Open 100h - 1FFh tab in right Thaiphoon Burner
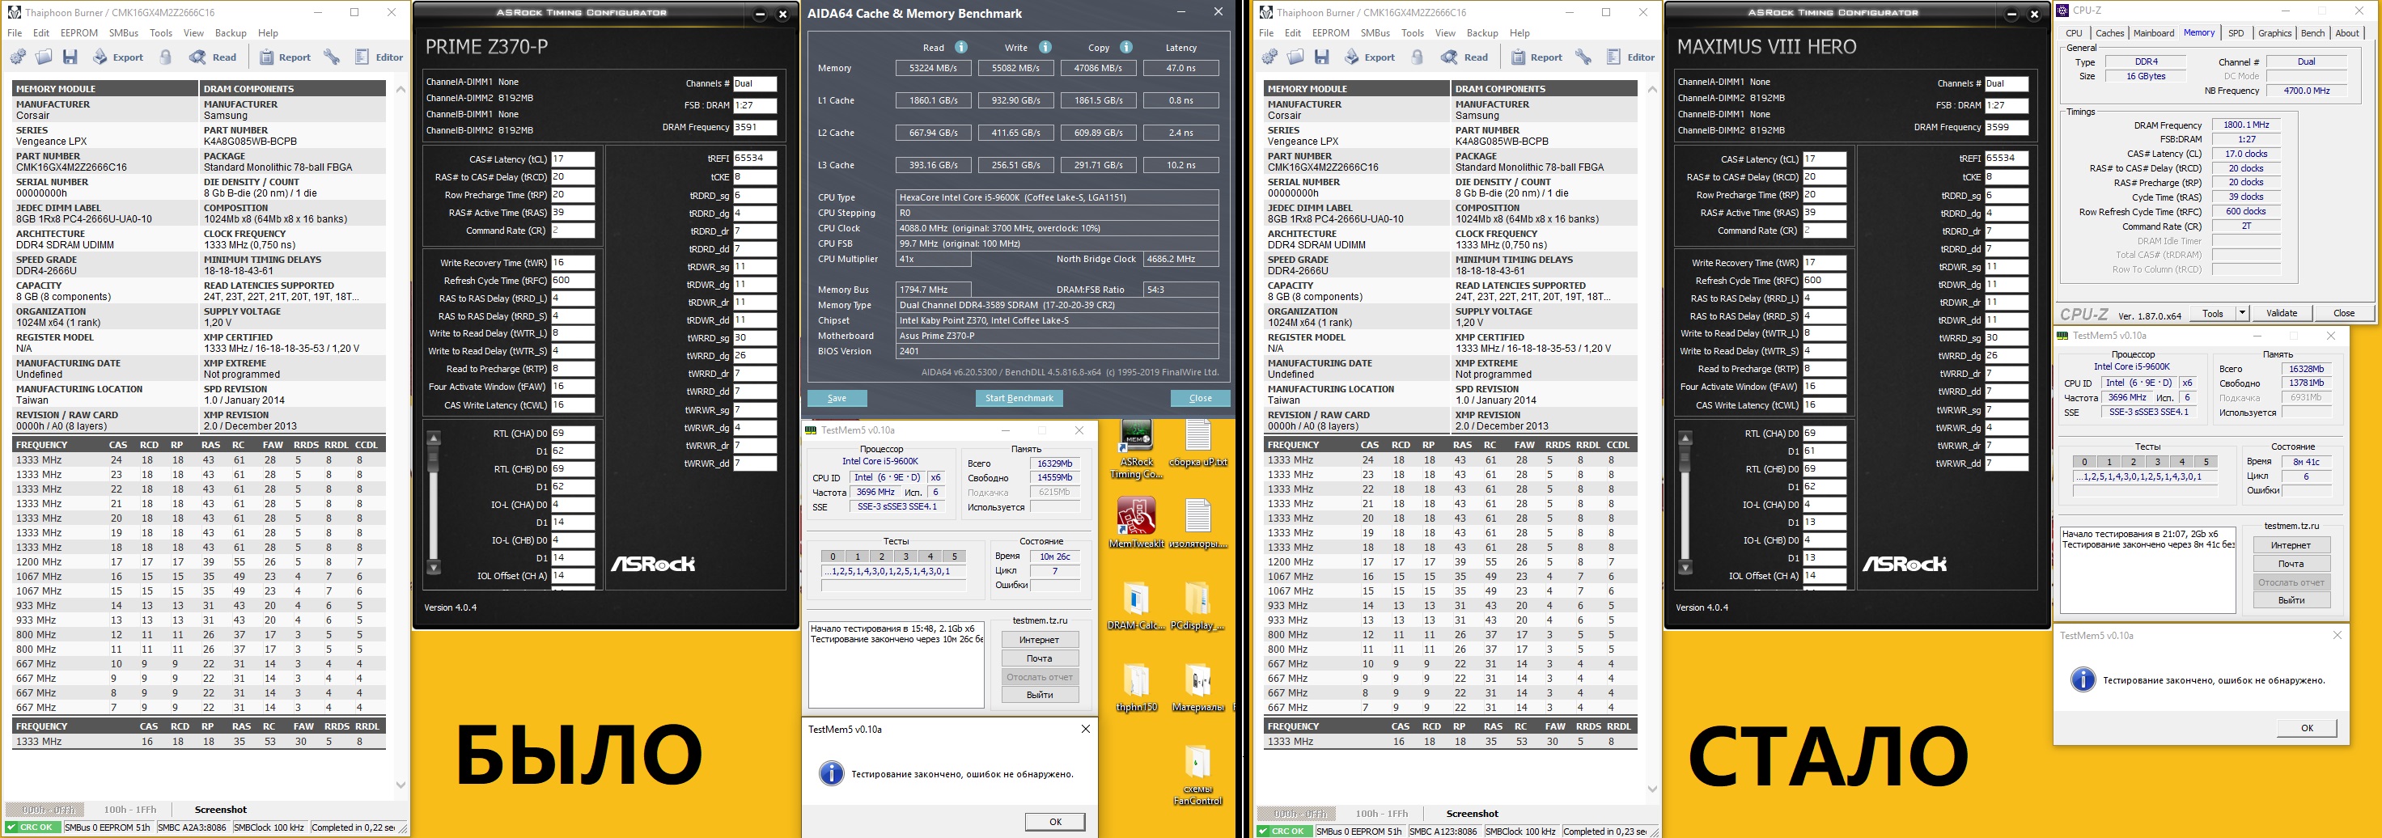The height and width of the screenshot is (838, 2382). [1381, 814]
